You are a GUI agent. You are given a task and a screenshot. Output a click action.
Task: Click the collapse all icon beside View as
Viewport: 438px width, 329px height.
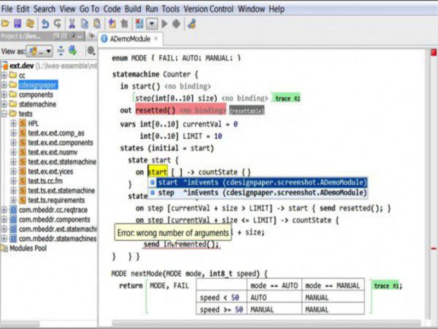[x=61, y=50]
